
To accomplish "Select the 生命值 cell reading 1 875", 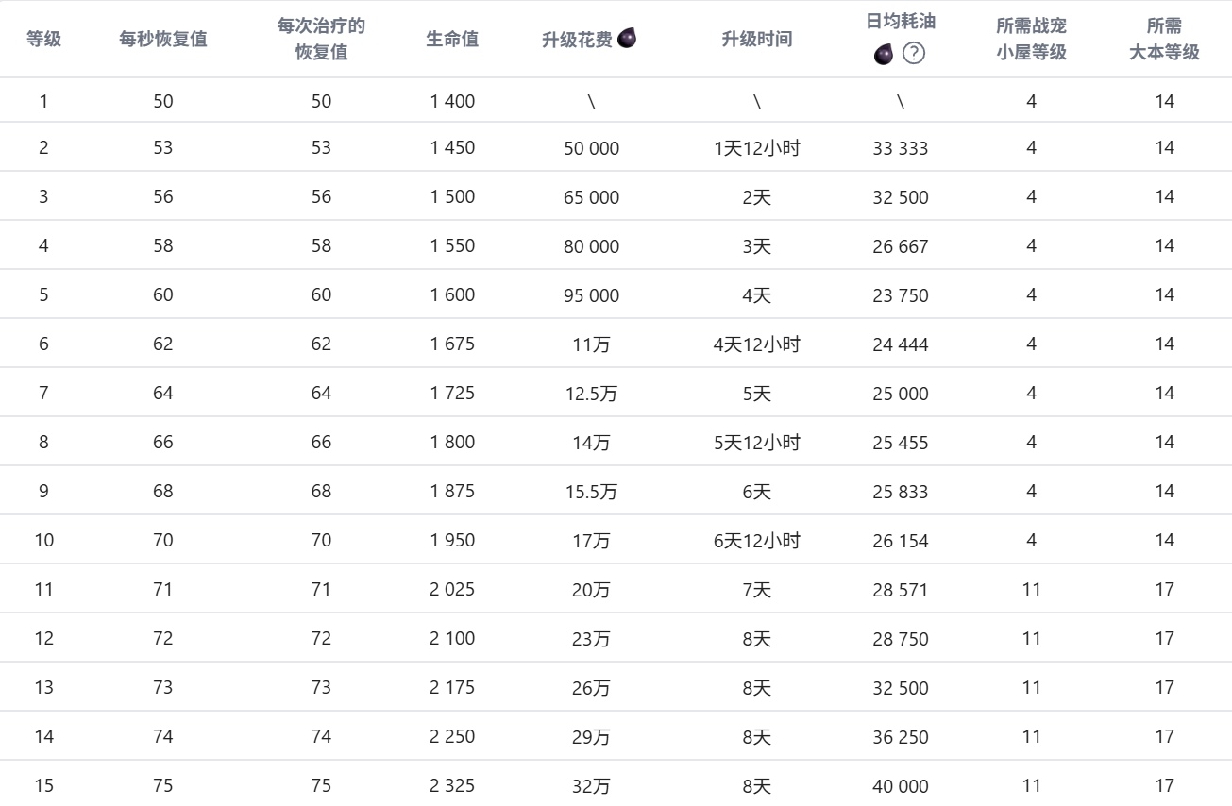I will [452, 492].
